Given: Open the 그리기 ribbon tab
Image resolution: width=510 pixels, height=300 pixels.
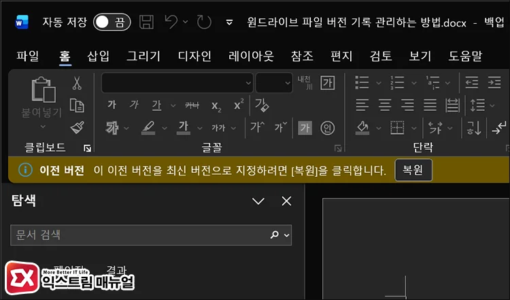Looking at the screenshot, I should pyautogui.click(x=143, y=56).
